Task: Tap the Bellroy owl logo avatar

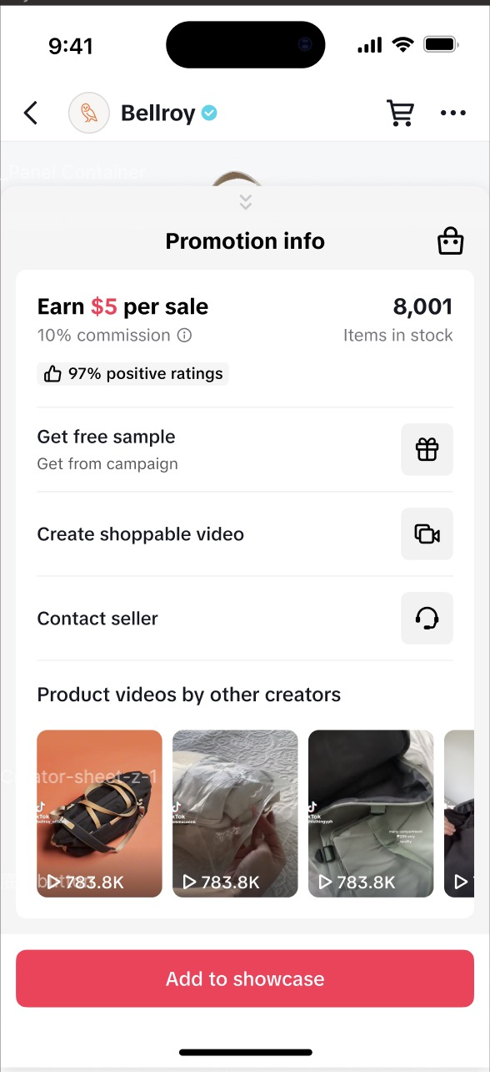Action: click(x=89, y=113)
